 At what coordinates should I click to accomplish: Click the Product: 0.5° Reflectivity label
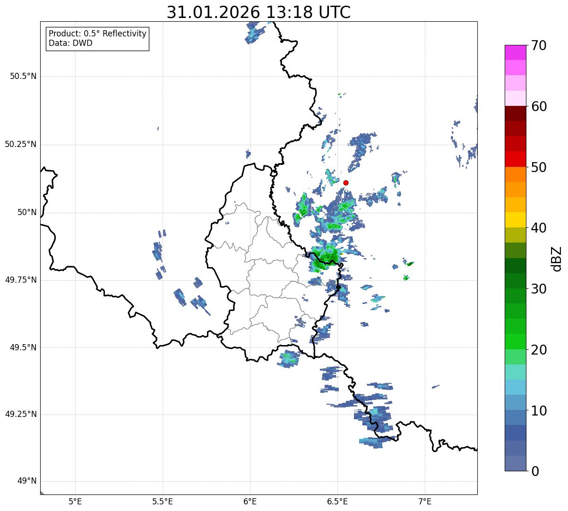coord(97,34)
